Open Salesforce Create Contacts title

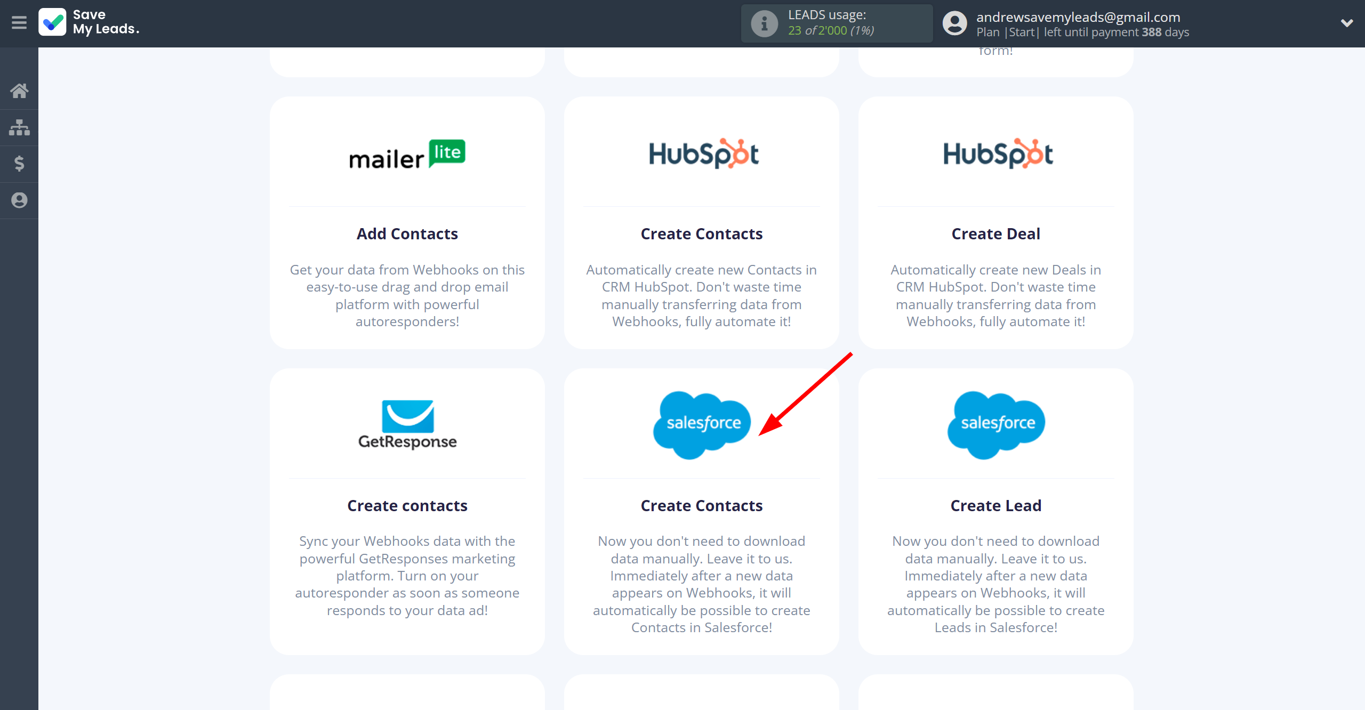pyautogui.click(x=702, y=506)
